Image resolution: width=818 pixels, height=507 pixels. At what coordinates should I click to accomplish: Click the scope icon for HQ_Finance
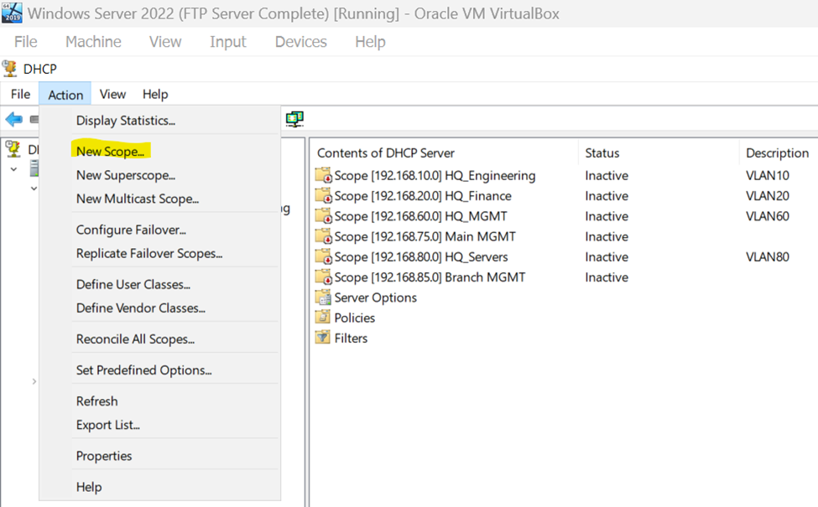[324, 195]
